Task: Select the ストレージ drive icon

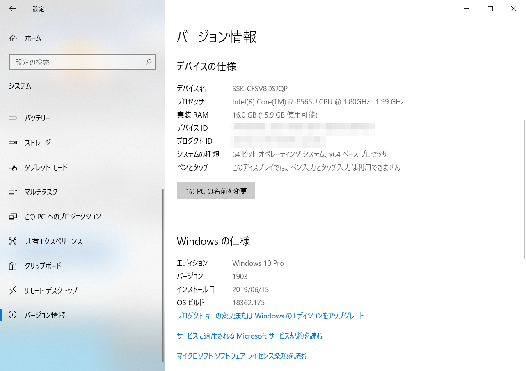Action: (x=13, y=143)
